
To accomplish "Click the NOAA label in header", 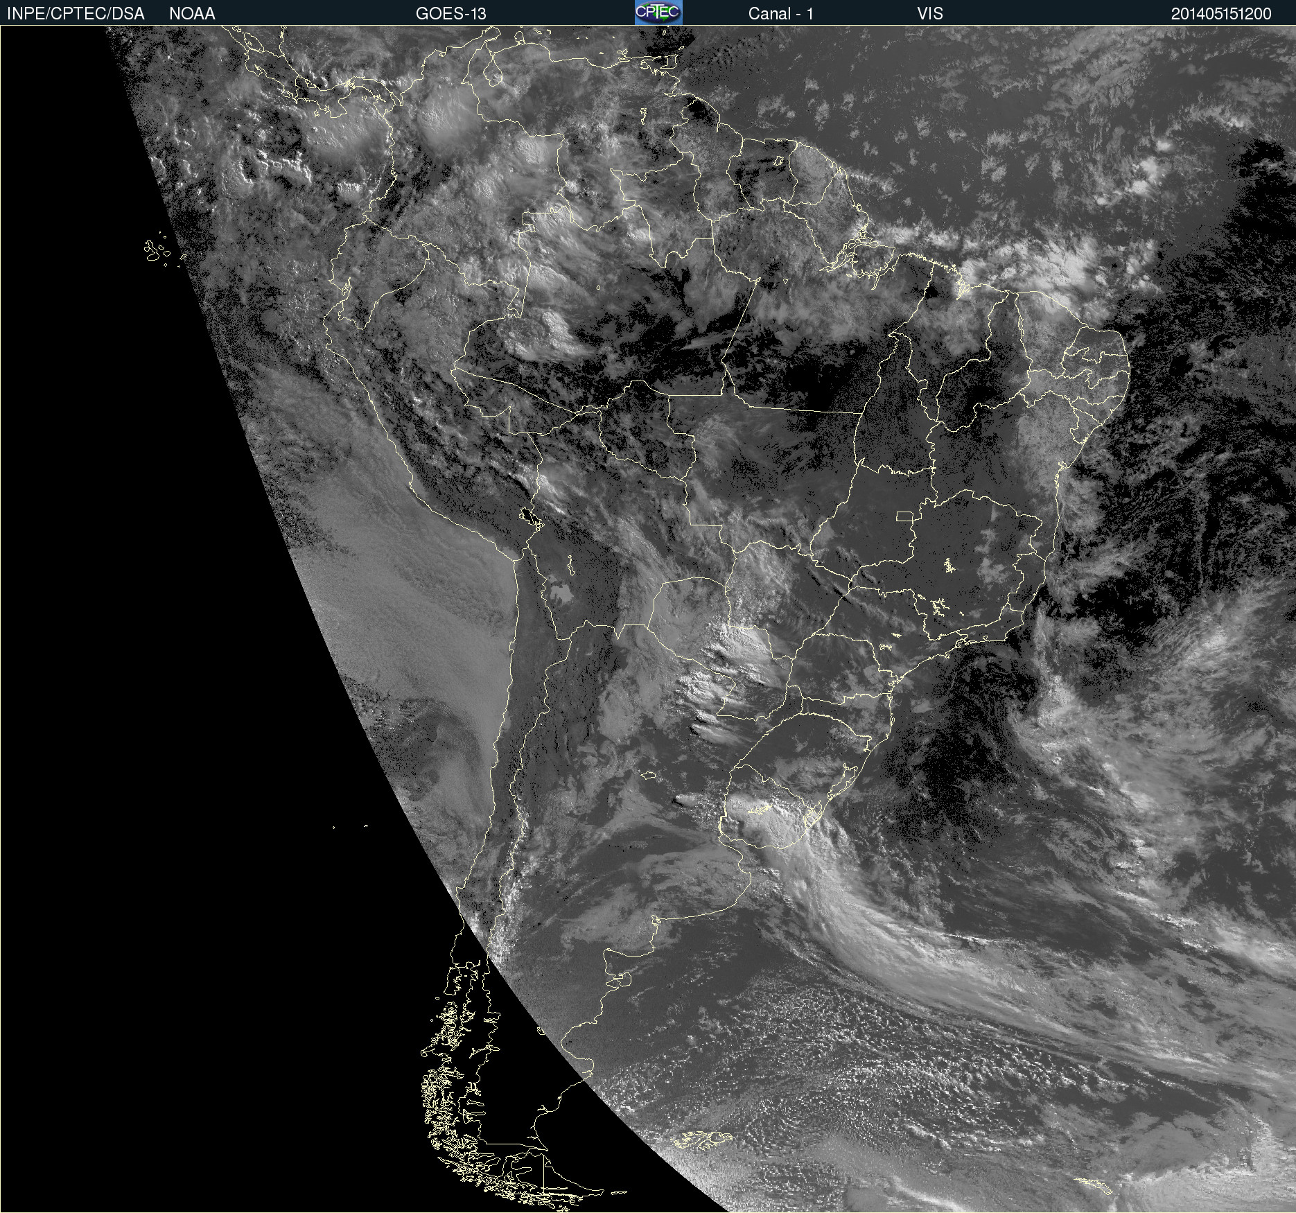I will coord(192,14).
